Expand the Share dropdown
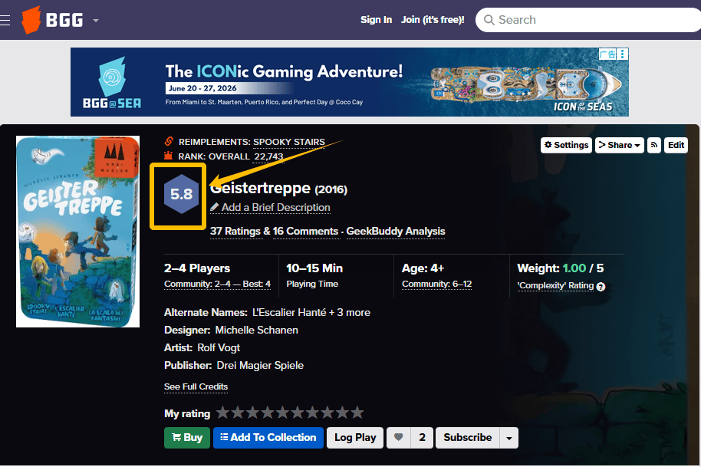 tap(619, 145)
